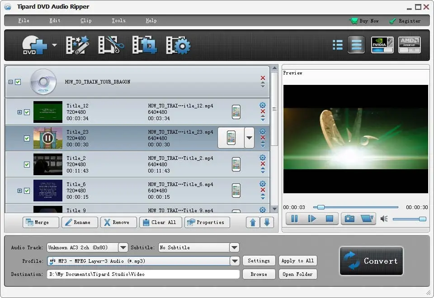Uncheck the Title_23 checkbox
The image size is (434, 298).
coord(27,138)
